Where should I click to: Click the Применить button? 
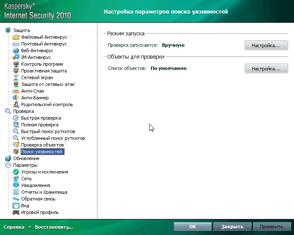pyautogui.click(x=272, y=227)
